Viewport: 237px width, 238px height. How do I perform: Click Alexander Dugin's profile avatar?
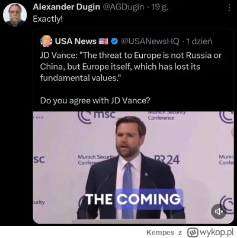(x=15, y=15)
